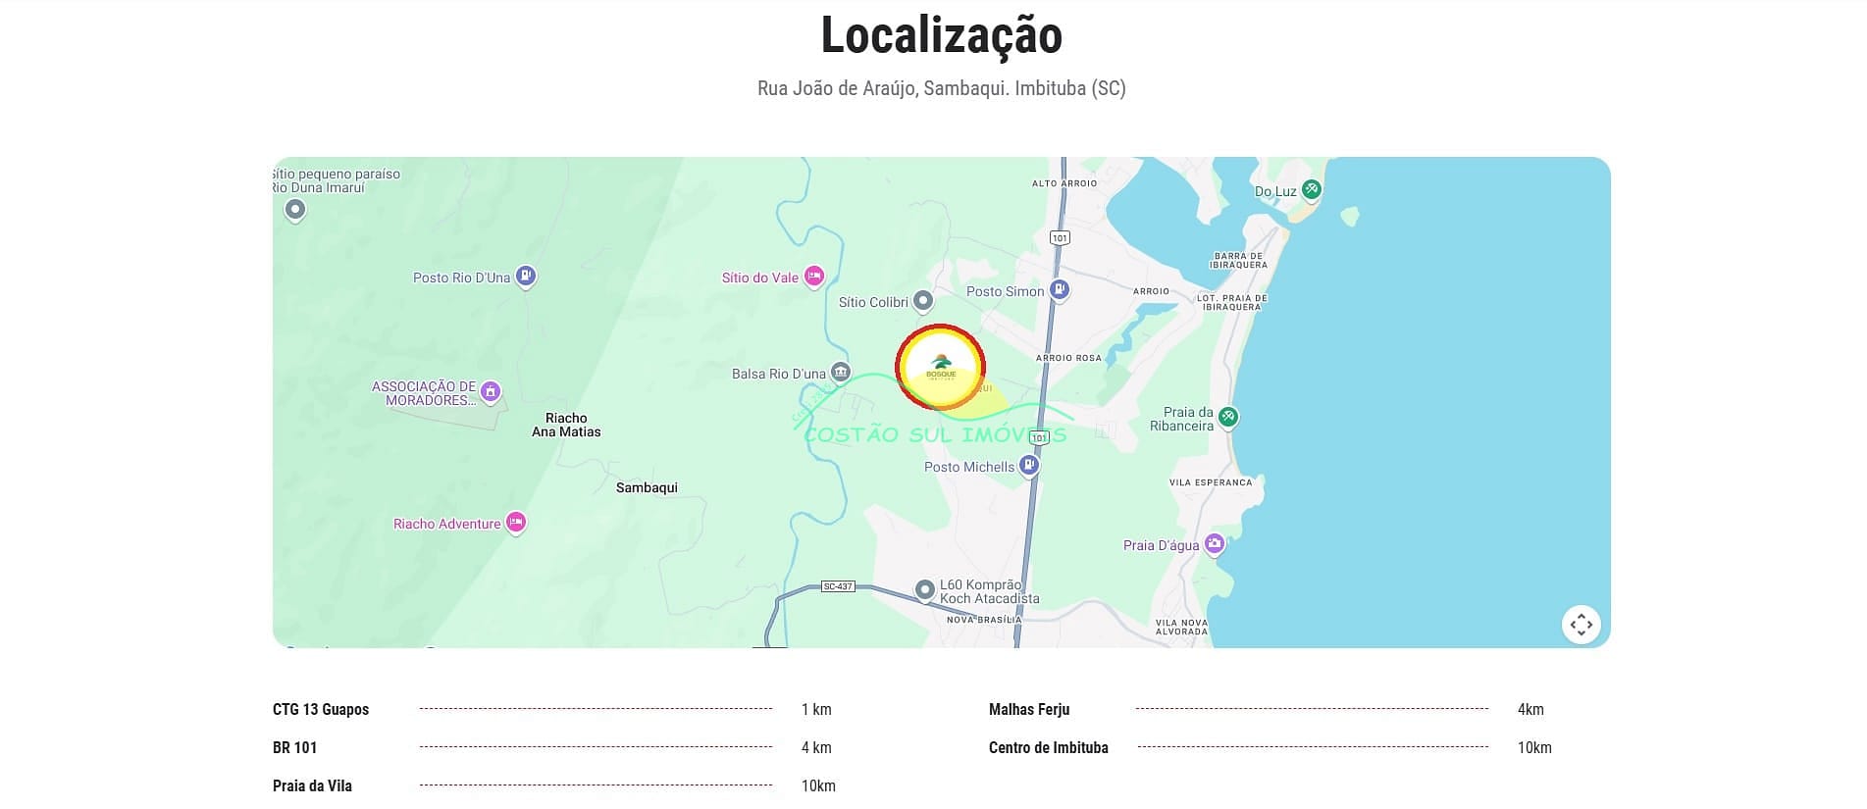This screenshot has width=1867, height=809.
Task: Click the Bosque logo circle on map
Action: 940,367
